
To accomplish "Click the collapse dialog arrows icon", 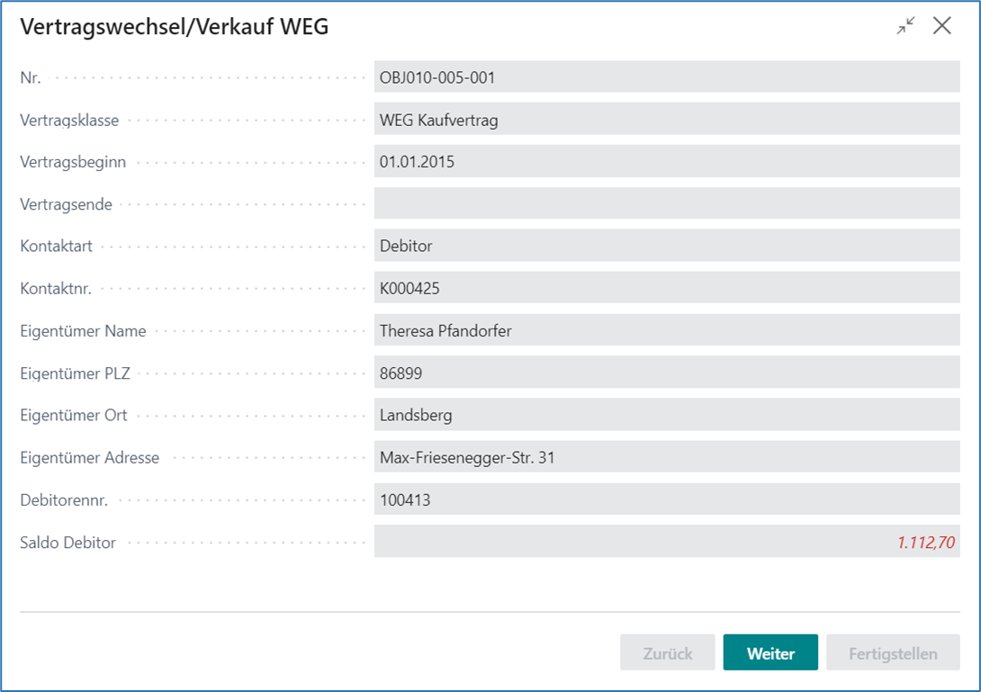I will tap(905, 26).
